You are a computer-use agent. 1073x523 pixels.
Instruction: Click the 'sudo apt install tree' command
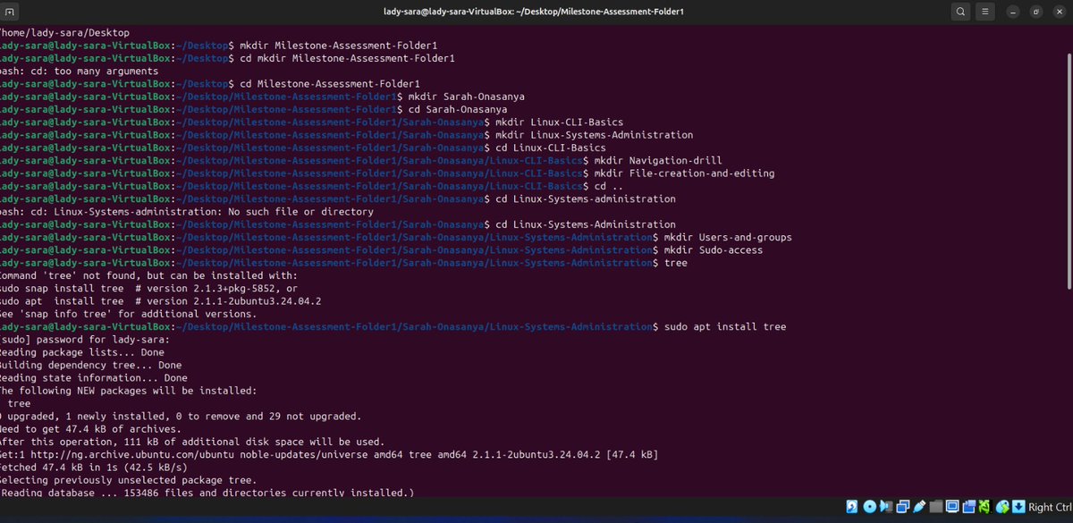(725, 327)
